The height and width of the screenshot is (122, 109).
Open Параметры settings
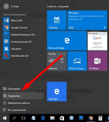point(23,96)
